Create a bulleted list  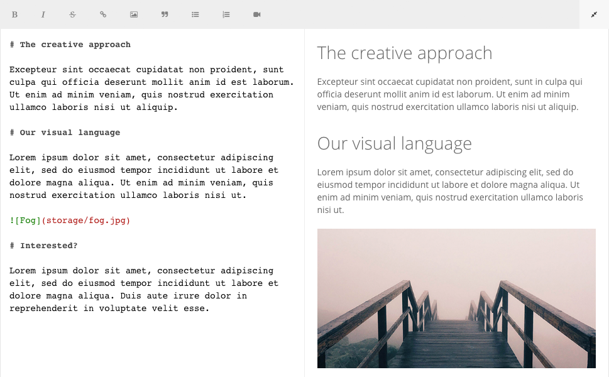coord(195,14)
